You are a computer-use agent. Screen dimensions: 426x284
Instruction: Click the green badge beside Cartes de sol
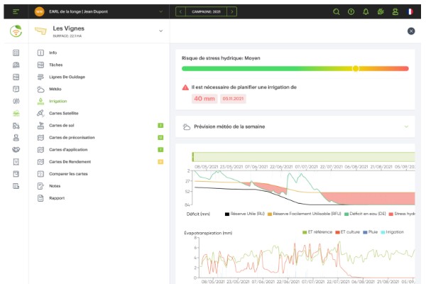(x=160, y=125)
